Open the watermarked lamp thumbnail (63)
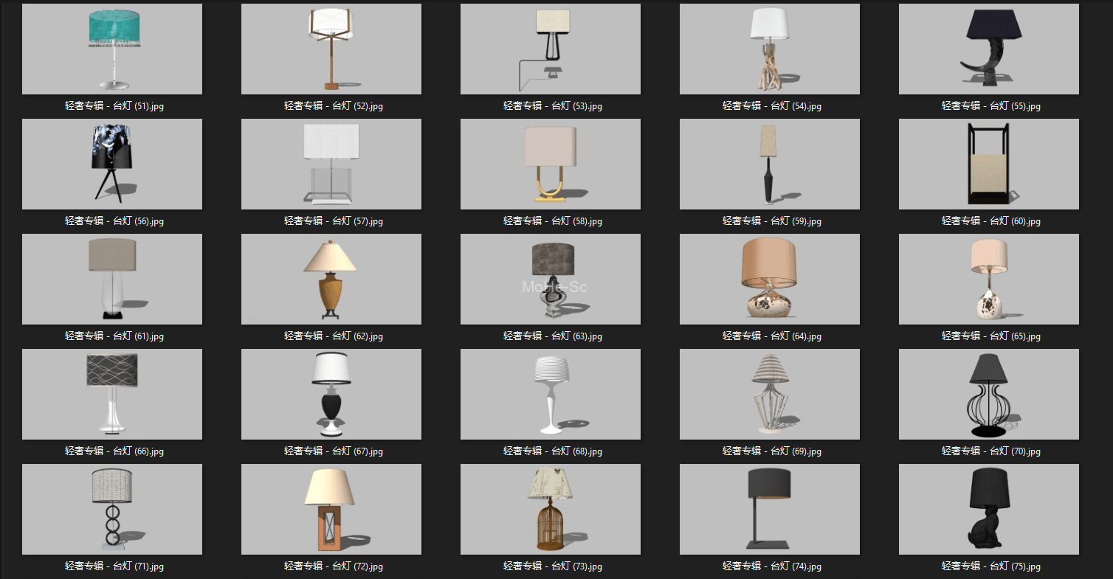This screenshot has width=1113, height=579. pyautogui.click(x=550, y=279)
